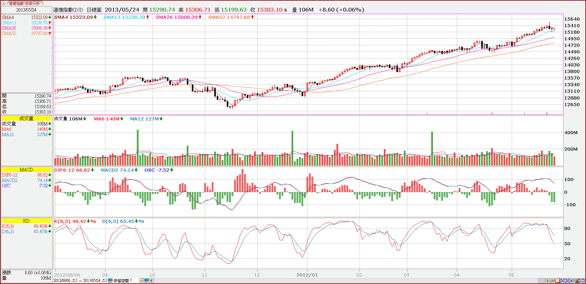Expand the title tab dropdown arrow
The width and height of the screenshot is (586, 284).
click(4, 3)
